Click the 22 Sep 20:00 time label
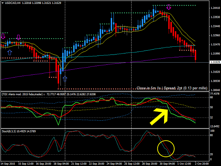This screenshot has height=166, width=221. click(x=97, y=164)
